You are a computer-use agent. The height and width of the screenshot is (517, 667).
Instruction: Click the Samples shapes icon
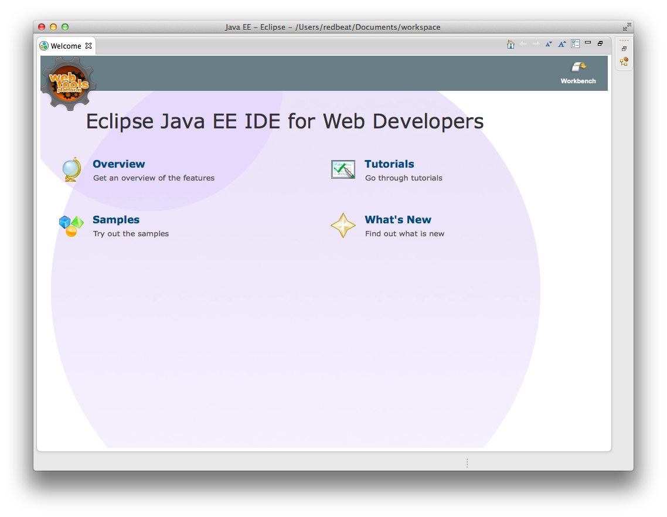tap(72, 226)
